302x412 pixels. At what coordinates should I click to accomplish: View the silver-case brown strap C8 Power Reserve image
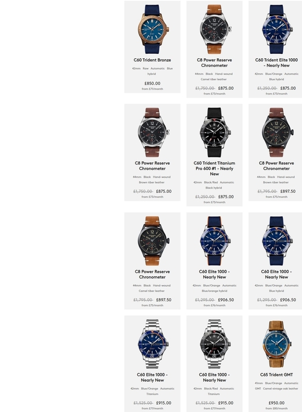coord(152,132)
